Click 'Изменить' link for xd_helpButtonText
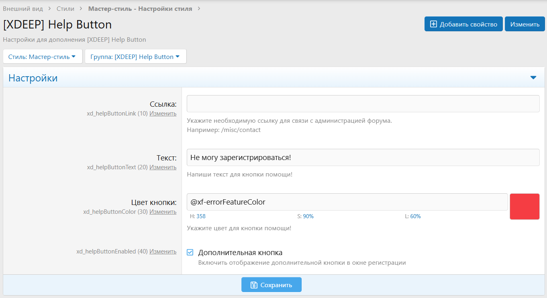The image size is (547, 298). tap(163, 167)
